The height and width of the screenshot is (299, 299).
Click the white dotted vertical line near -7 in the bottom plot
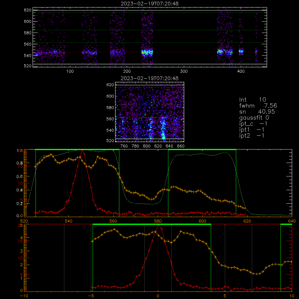coord(64,258)
